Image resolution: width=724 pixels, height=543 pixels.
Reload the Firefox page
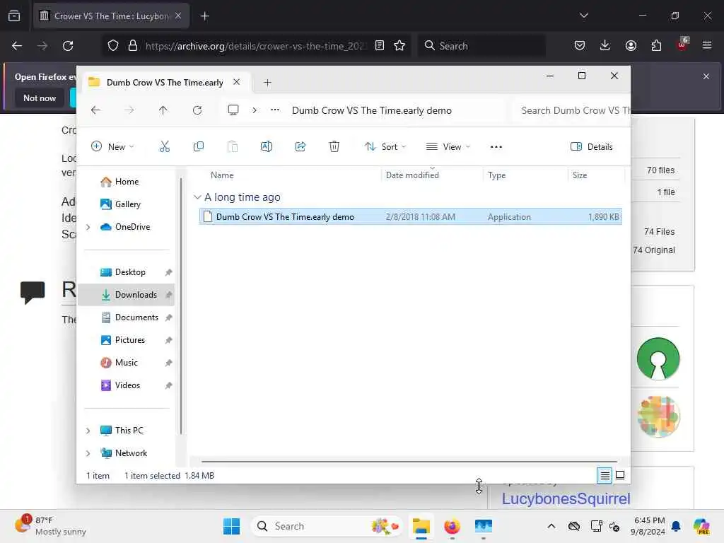68,46
